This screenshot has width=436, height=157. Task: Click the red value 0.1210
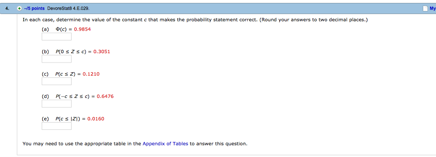click(x=91, y=74)
